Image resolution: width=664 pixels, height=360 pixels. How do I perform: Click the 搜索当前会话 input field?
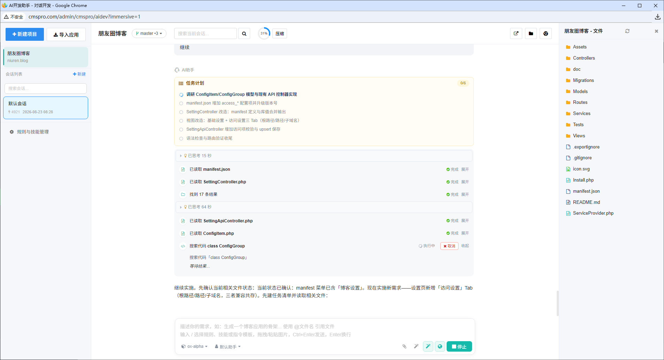[x=206, y=33]
